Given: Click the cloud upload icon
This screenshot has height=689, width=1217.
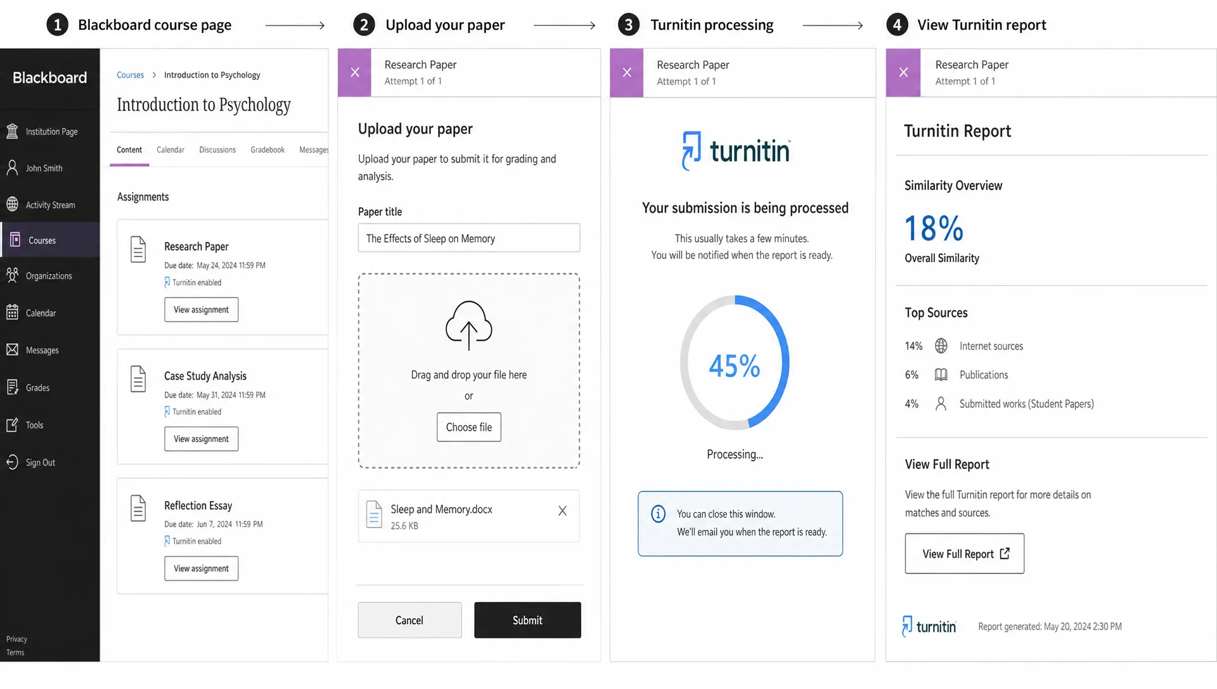Looking at the screenshot, I should point(468,326).
